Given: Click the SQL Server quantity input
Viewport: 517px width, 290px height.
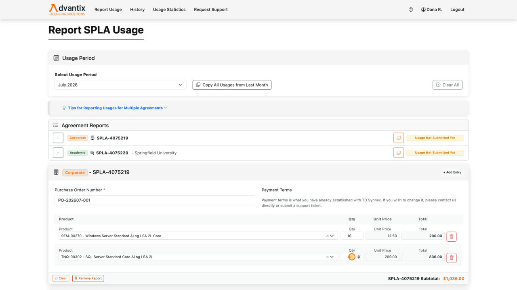Looking at the screenshot, I should pos(352,257).
